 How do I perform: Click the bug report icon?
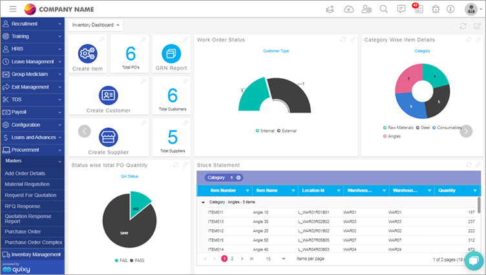pos(434,9)
